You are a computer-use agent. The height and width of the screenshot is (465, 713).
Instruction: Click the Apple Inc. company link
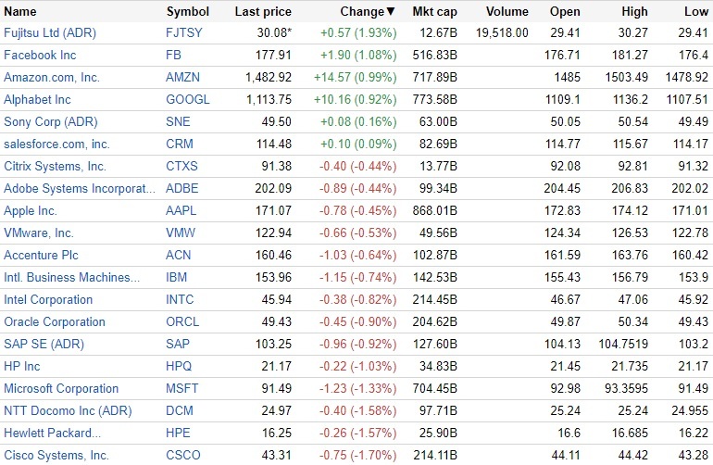(31, 211)
